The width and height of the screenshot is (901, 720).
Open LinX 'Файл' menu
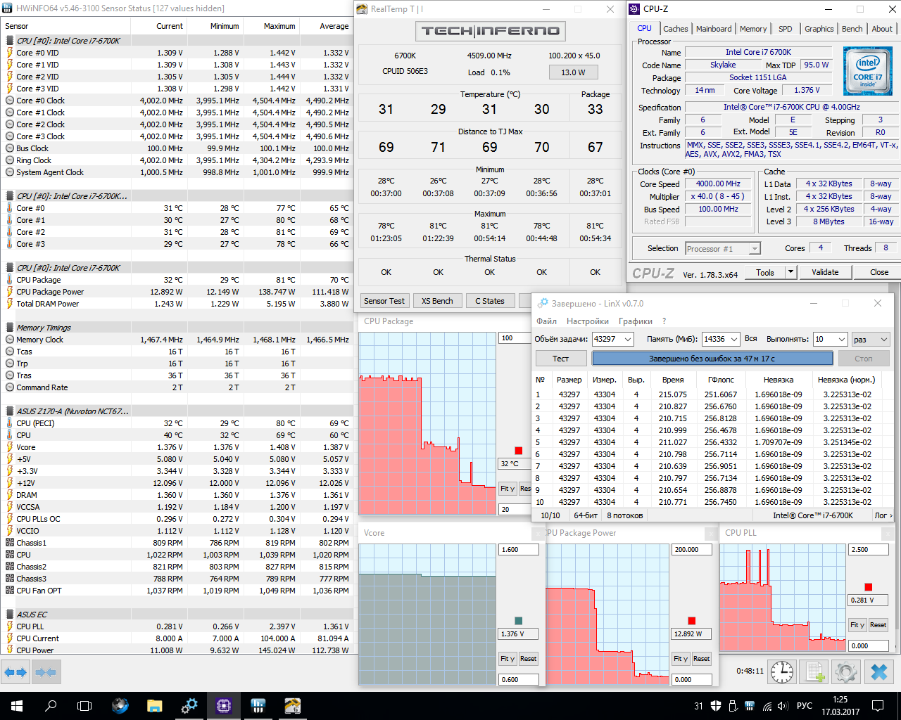[x=546, y=321]
